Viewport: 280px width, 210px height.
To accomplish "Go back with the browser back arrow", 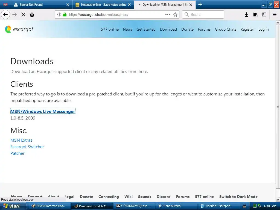I will pos(5,14).
